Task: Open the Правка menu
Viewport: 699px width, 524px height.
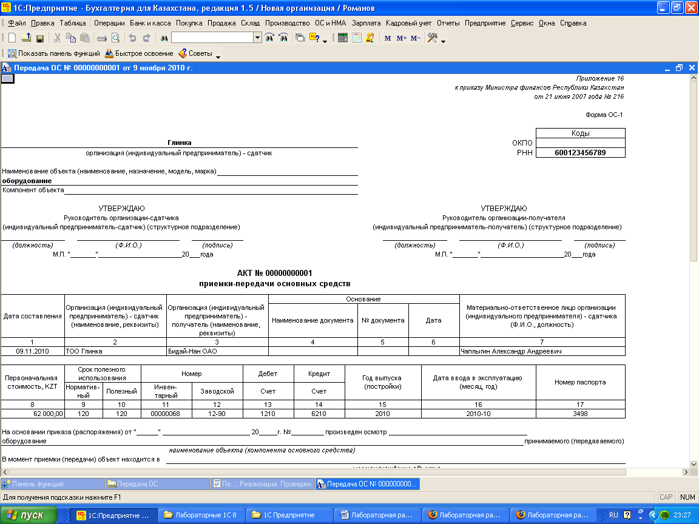Action: click(x=42, y=23)
